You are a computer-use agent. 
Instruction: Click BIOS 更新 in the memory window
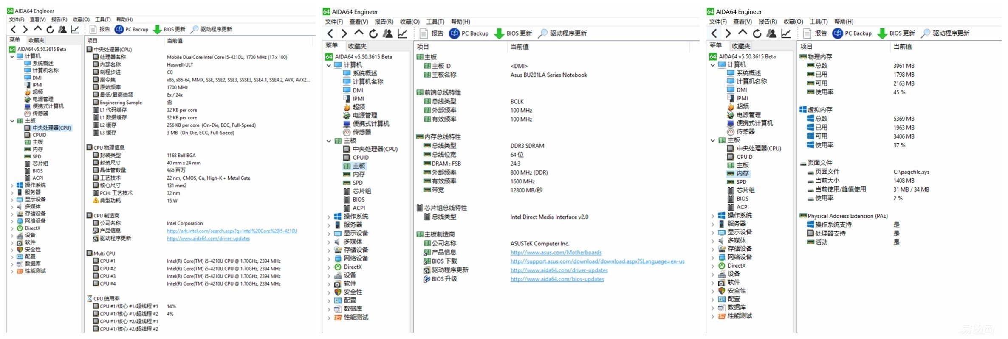(896, 33)
